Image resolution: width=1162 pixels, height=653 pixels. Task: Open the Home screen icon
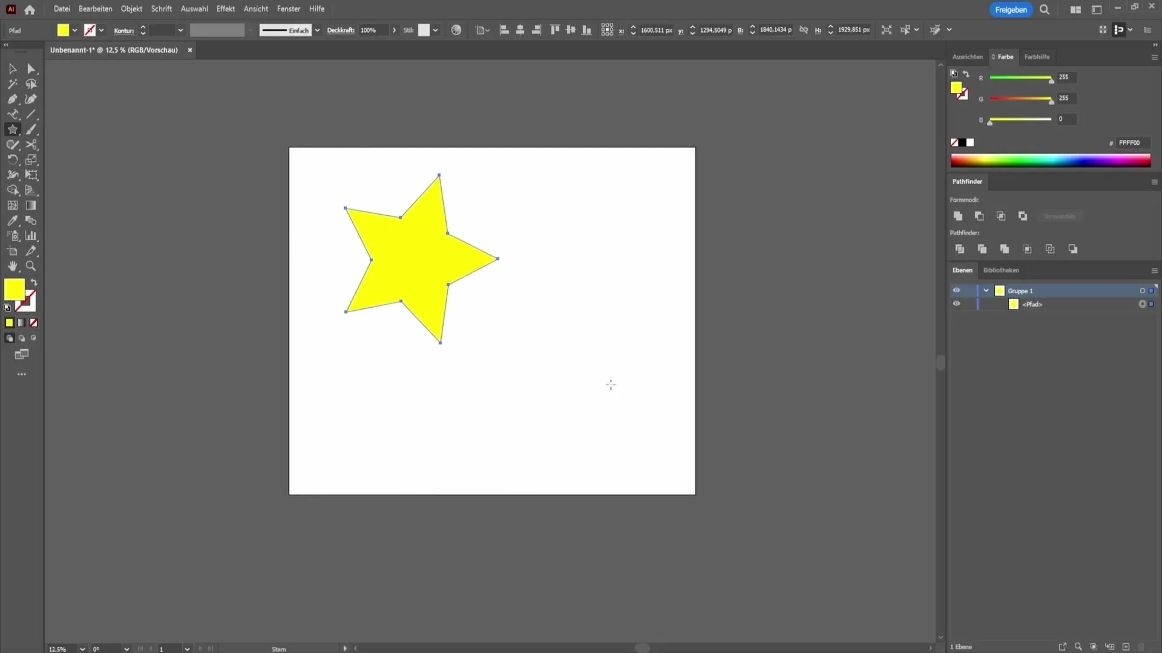(x=30, y=9)
